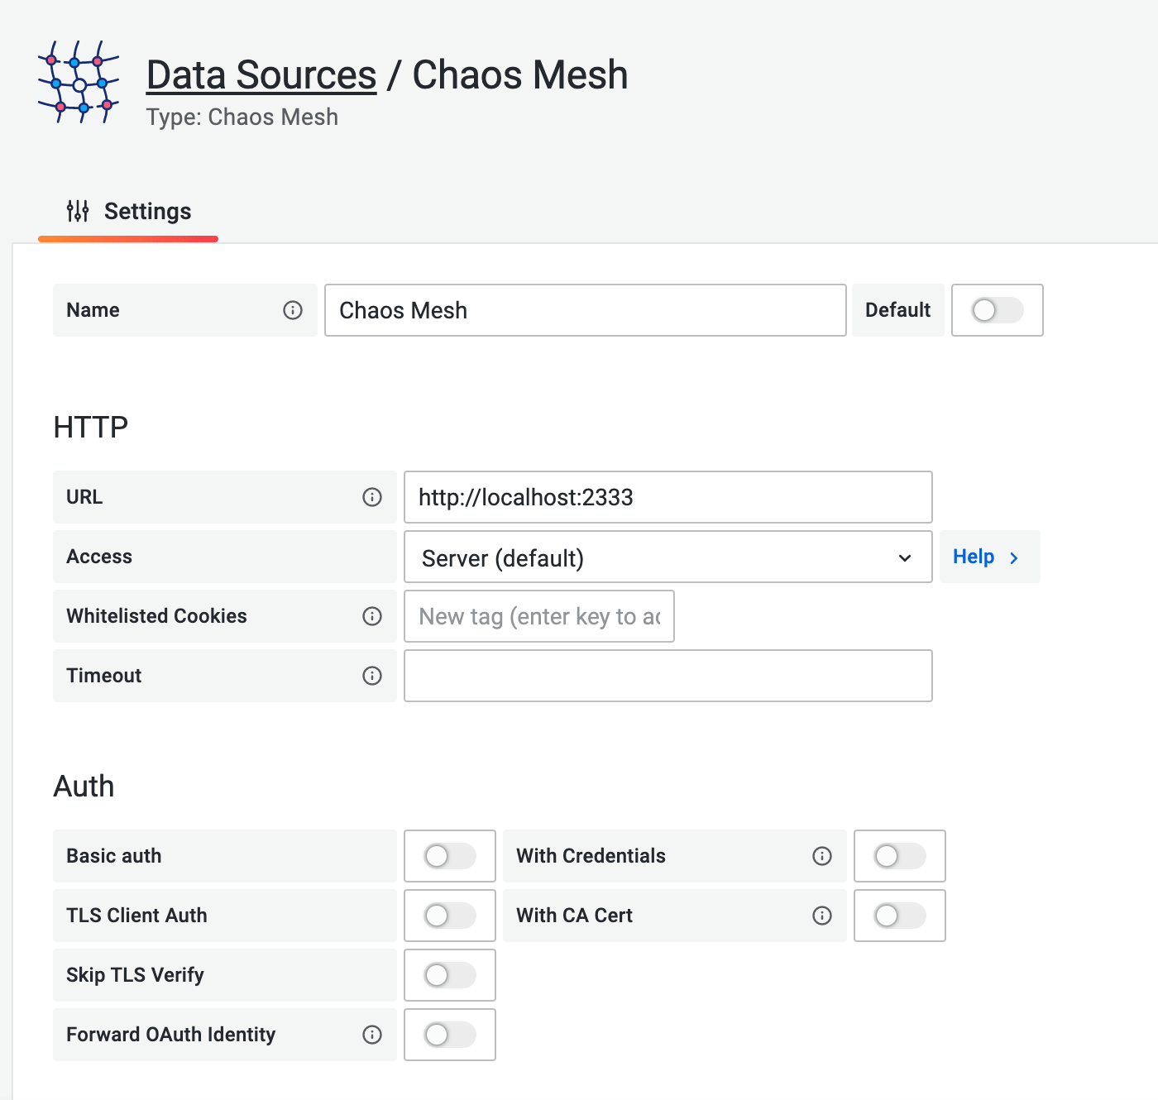
Task: Click the info icon beside URL label
Action: (372, 497)
